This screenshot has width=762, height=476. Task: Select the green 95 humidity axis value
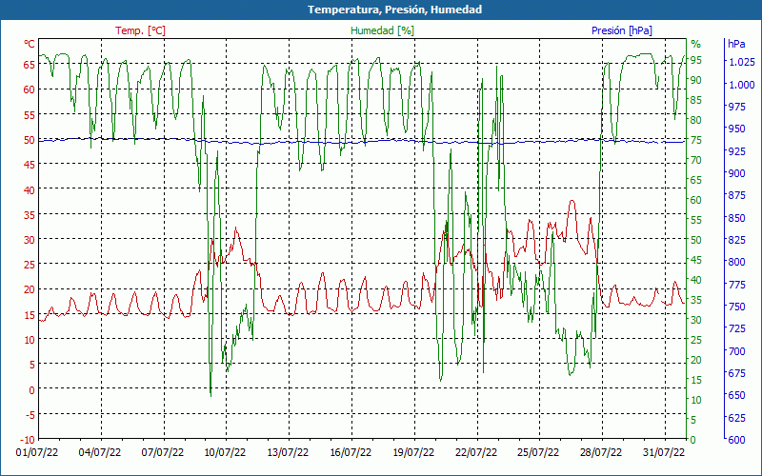coord(696,60)
